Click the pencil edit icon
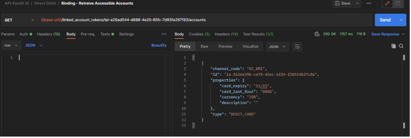411x138 pixels. [388, 3]
